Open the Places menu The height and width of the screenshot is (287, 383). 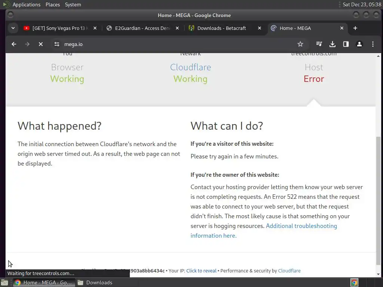(53, 4)
